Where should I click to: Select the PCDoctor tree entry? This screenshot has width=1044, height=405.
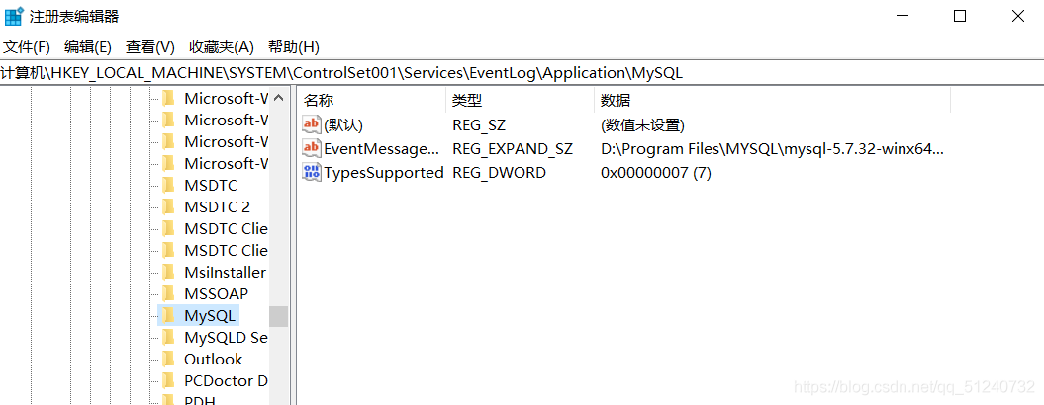click(226, 381)
